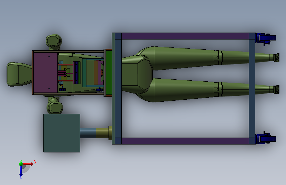
Task: Select the left dark blue vertical frame bar
Action: [118, 89]
